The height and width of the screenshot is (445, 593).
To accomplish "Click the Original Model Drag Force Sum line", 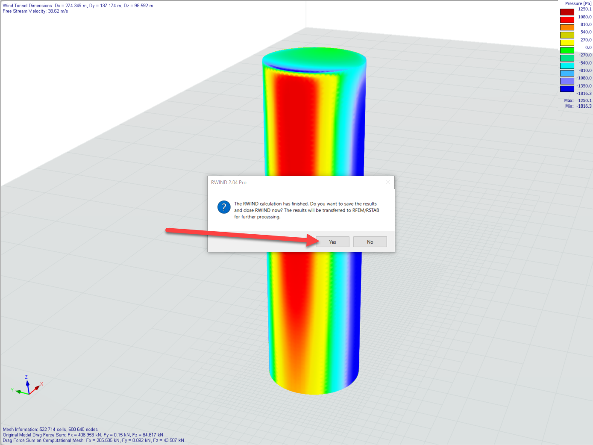I will (83, 435).
